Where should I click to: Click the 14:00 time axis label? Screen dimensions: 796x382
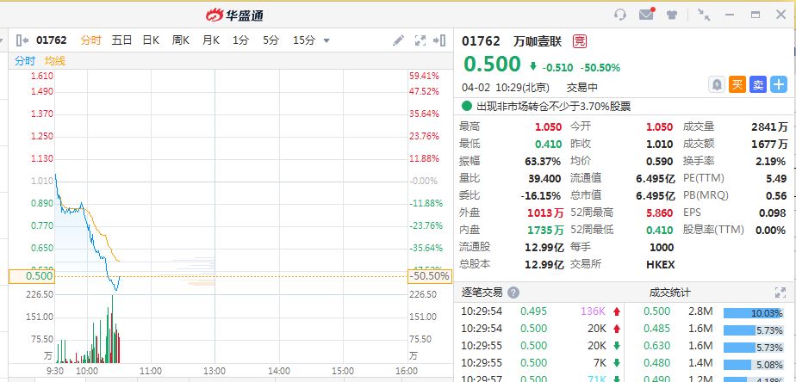point(279,371)
